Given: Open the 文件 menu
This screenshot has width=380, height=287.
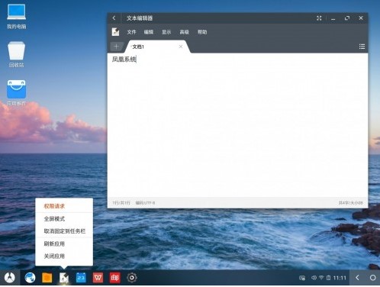Looking at the screenshot, I should [x=131, y=32].
